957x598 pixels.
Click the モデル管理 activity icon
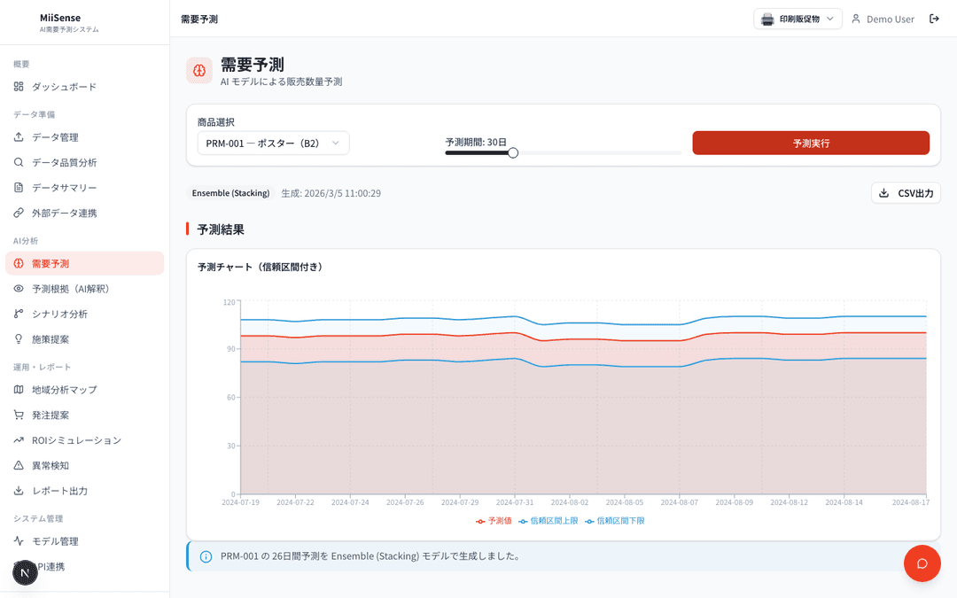(19, 541)
